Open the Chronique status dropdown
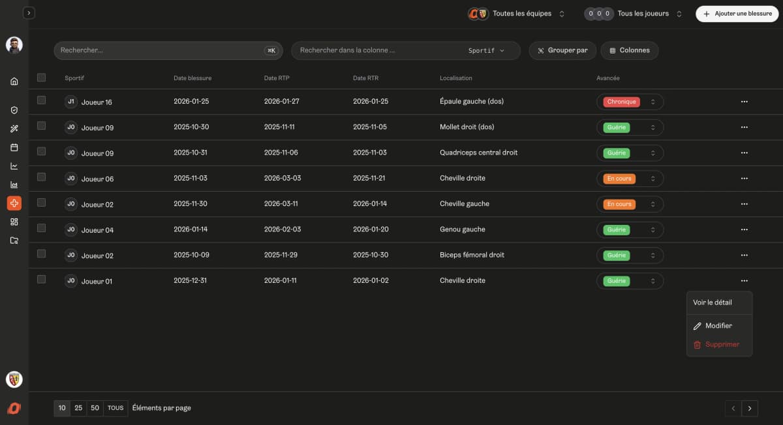783x425 pixels. point(630,102)
